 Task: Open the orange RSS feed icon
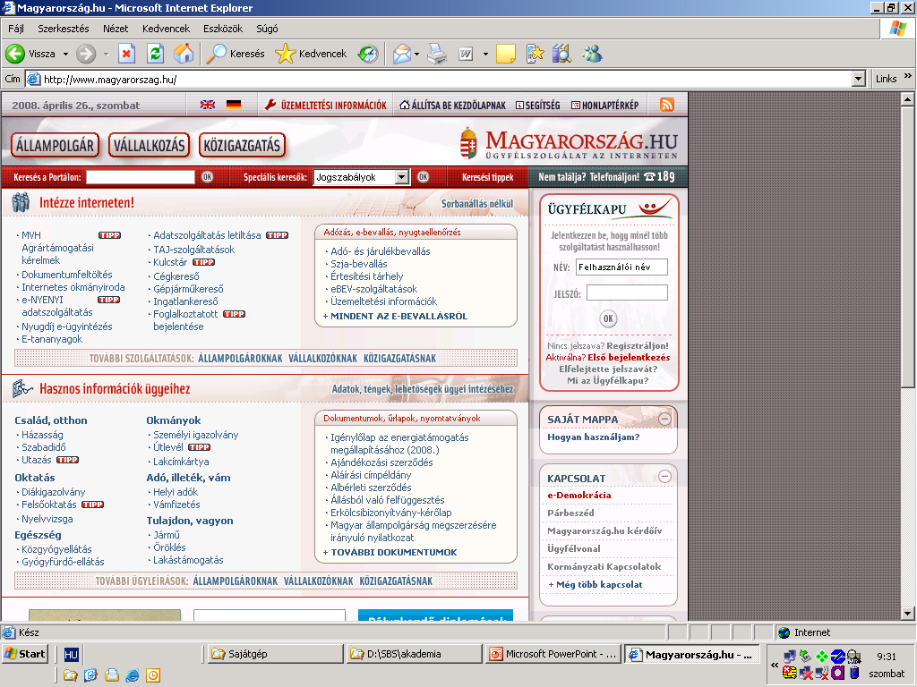(666, 105)
